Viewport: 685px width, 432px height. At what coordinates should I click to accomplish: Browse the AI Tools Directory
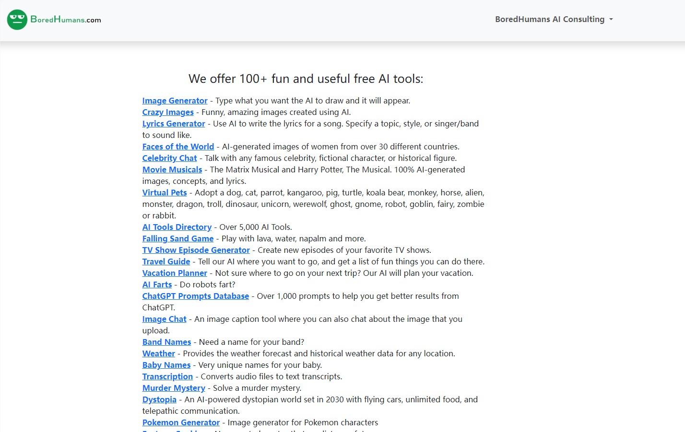click(177, 227)
